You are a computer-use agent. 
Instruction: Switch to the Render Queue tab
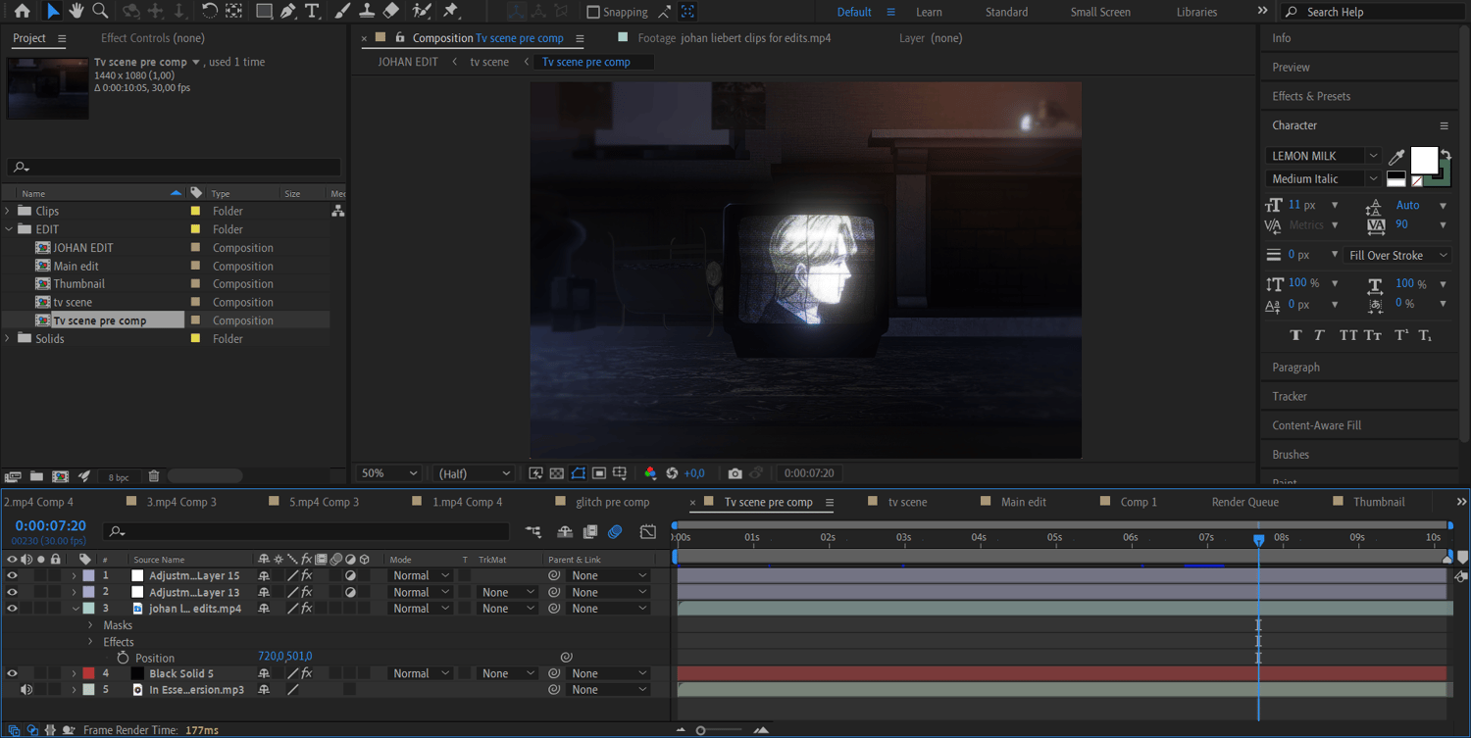point(1244,502)
